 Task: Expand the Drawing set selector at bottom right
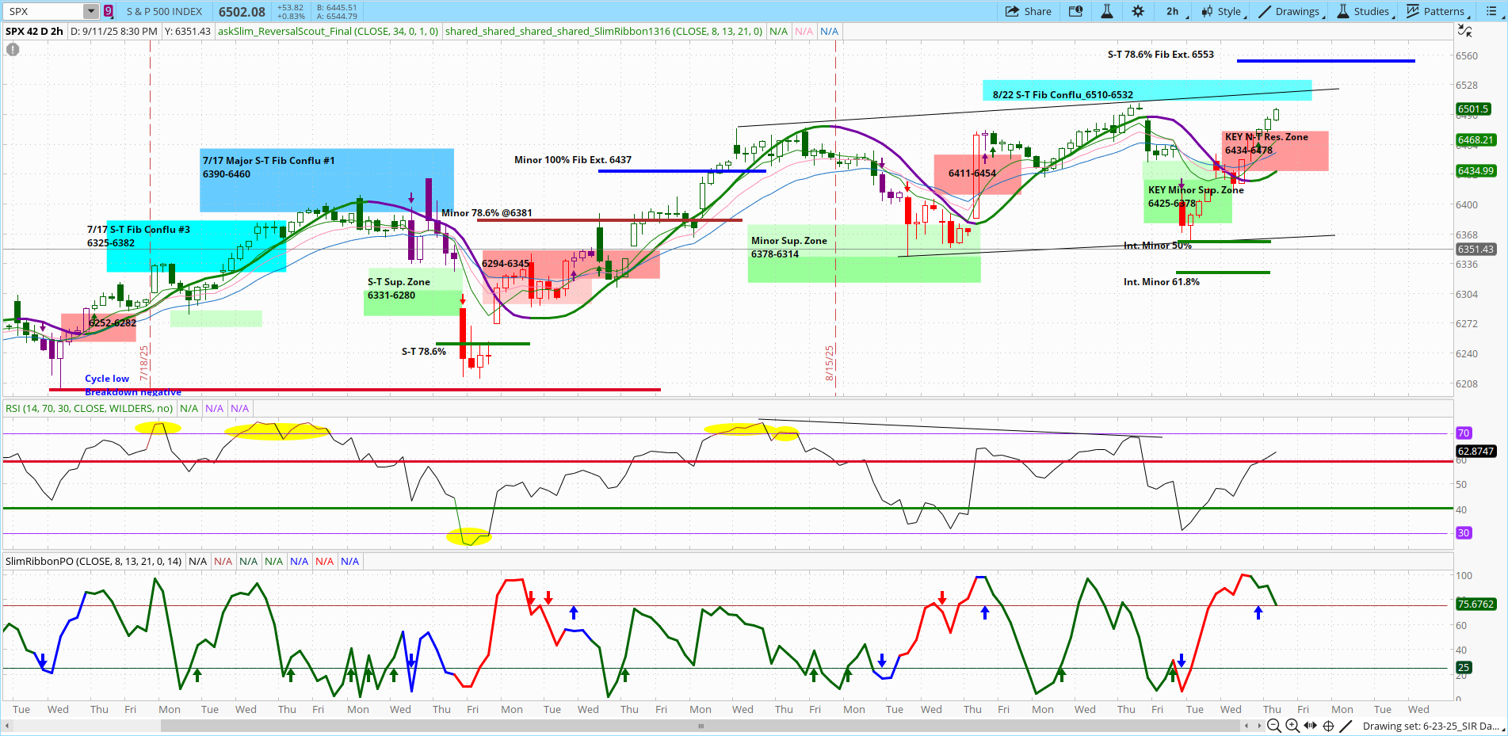click(x=1500, y=729)
